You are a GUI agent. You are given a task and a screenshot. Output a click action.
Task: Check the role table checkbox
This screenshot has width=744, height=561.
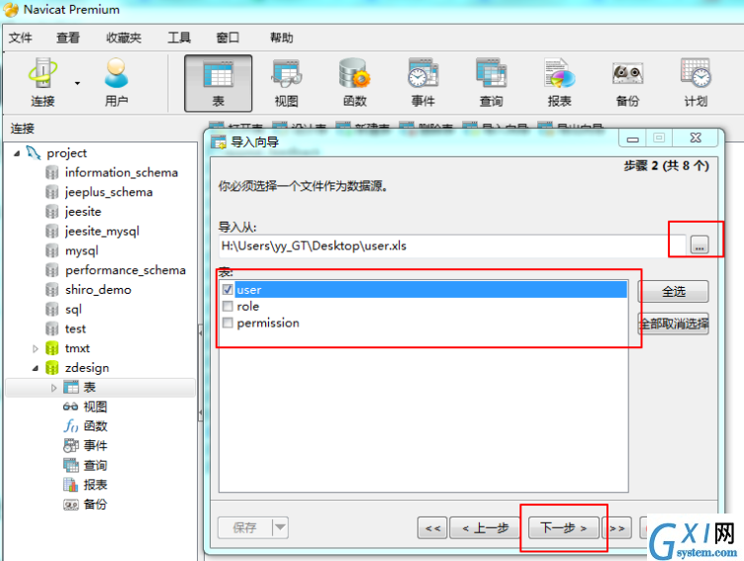(228, 306)
